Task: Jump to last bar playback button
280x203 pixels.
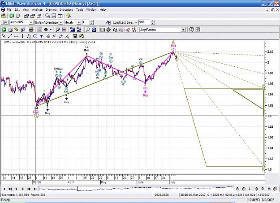Action: pyautogui.click(x=35, y=189)
